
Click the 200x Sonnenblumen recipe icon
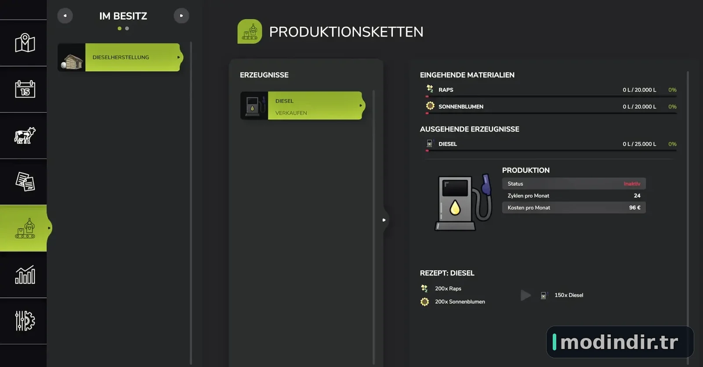pos(424,302)
